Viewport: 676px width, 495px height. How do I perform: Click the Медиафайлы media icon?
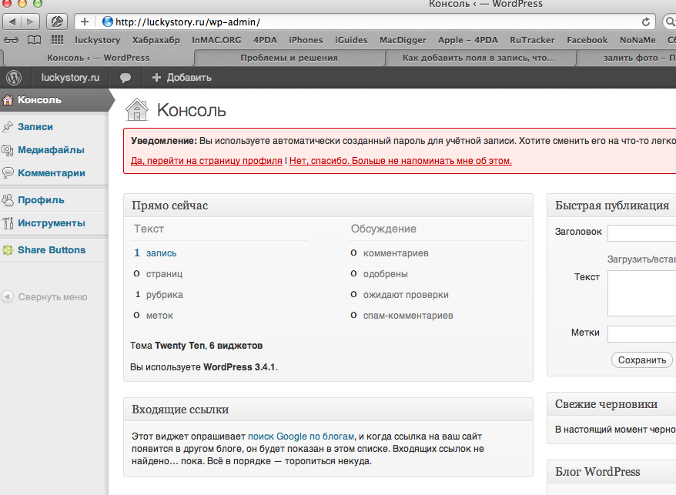click(x=8, y=150)
